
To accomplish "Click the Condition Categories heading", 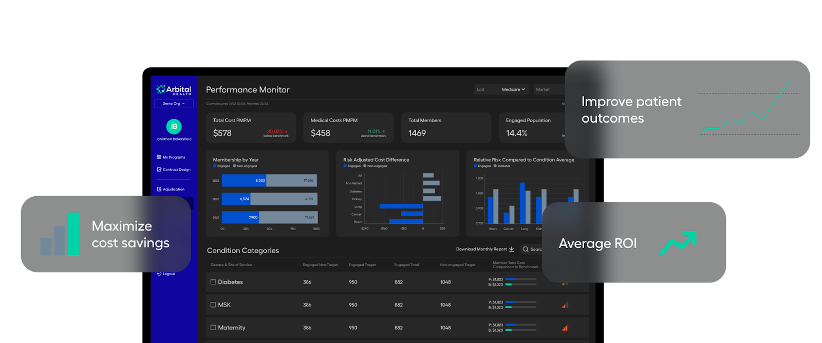I will tap(243, 251).
